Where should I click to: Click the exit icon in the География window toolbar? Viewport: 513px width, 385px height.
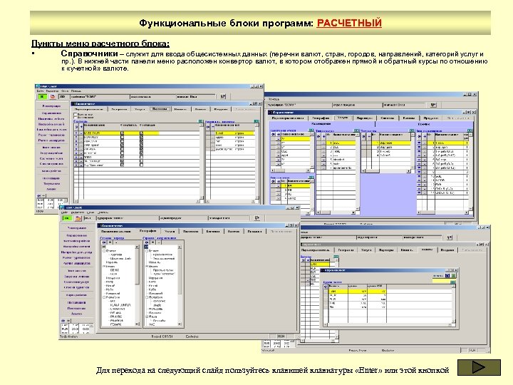[x=256, y=217]
